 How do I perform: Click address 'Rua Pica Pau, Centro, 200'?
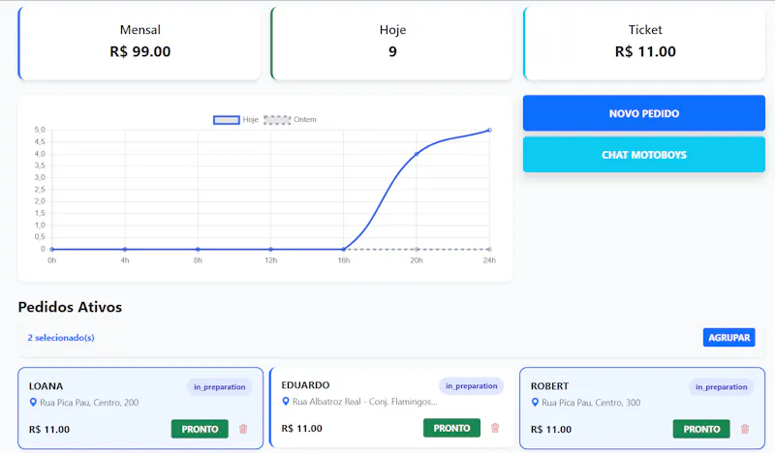[89, 402]
